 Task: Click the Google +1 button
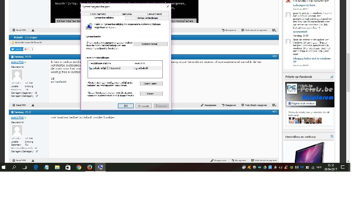(x=26, y=49)
